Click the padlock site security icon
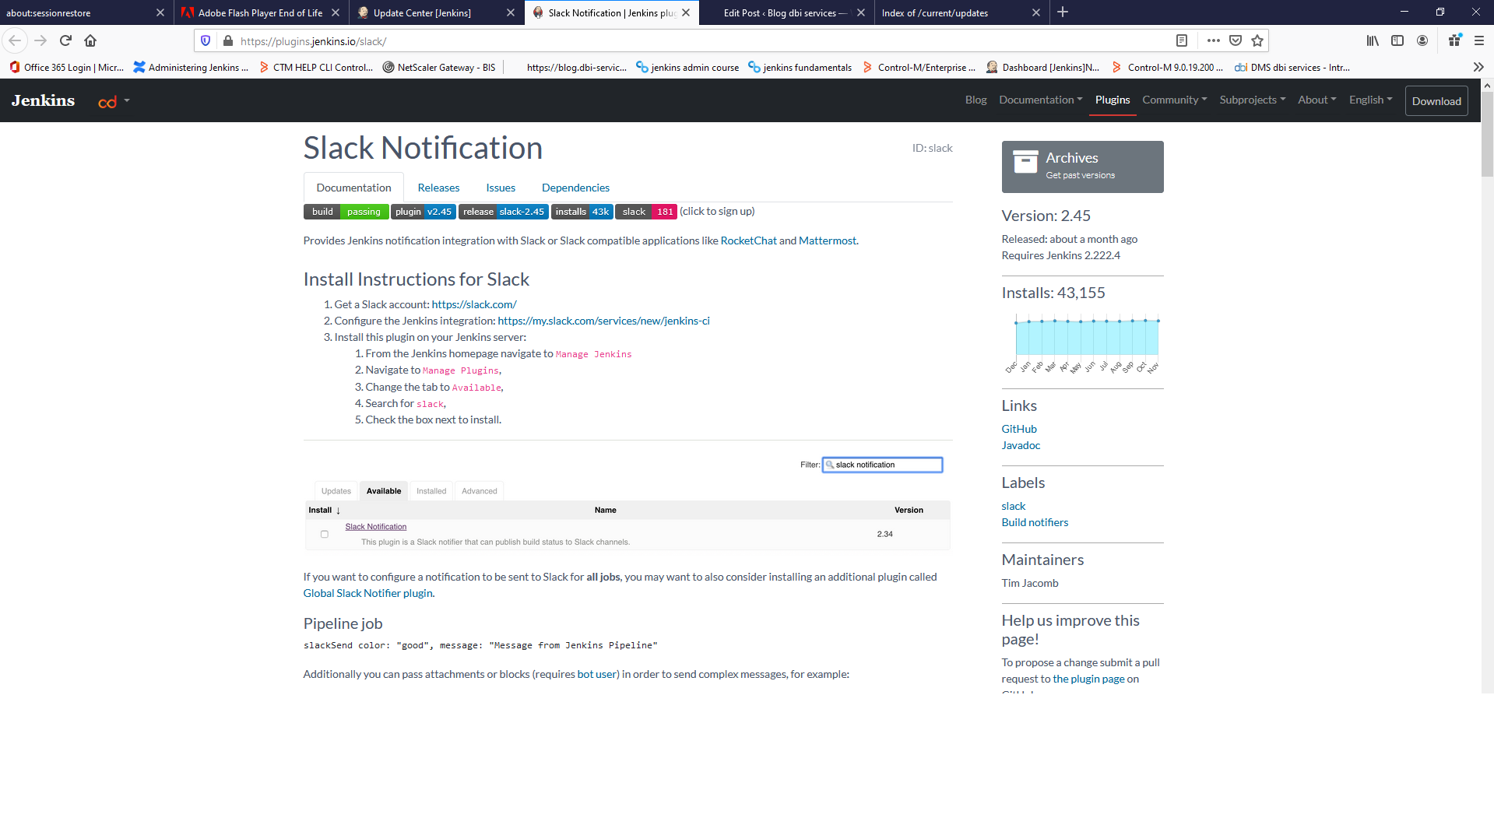 click(x=227, y=40)
